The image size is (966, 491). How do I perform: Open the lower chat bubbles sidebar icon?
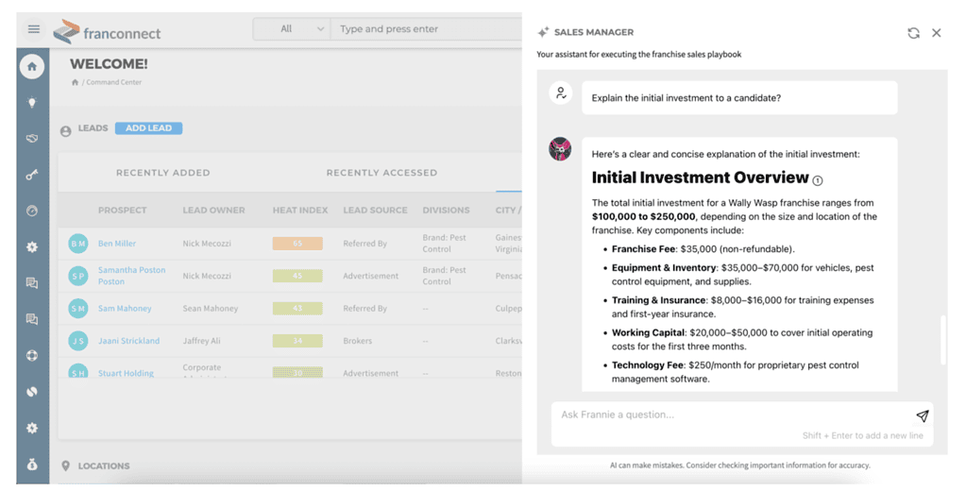point(32,319)
